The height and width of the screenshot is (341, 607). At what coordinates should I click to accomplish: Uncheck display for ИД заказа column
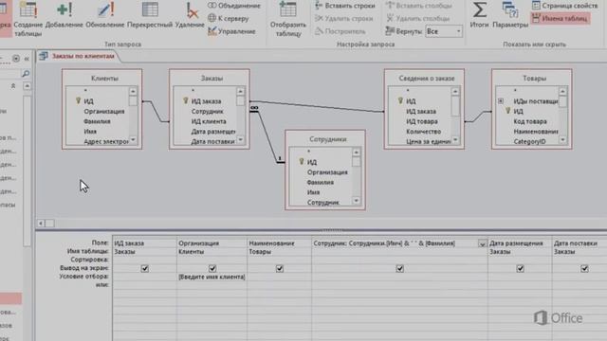(x=145, y=268)
